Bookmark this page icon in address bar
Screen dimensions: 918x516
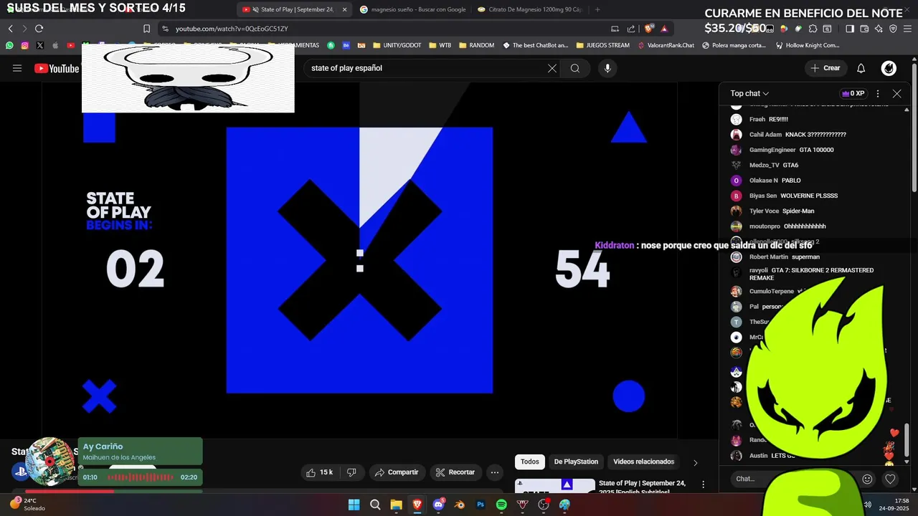click(x=146, y=29)
